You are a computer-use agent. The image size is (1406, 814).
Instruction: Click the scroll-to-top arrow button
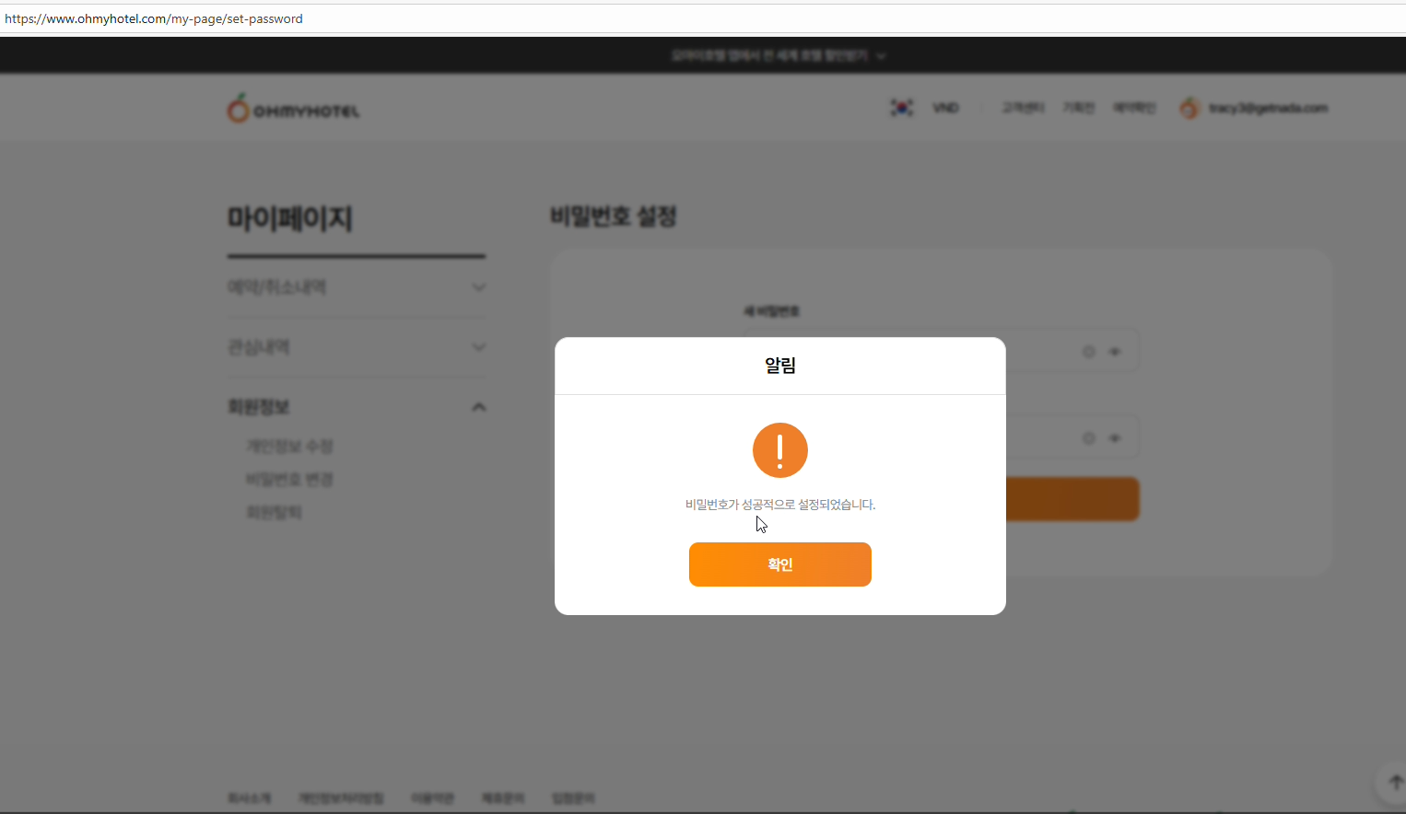pyautogui.click(x=1393, y=784)
